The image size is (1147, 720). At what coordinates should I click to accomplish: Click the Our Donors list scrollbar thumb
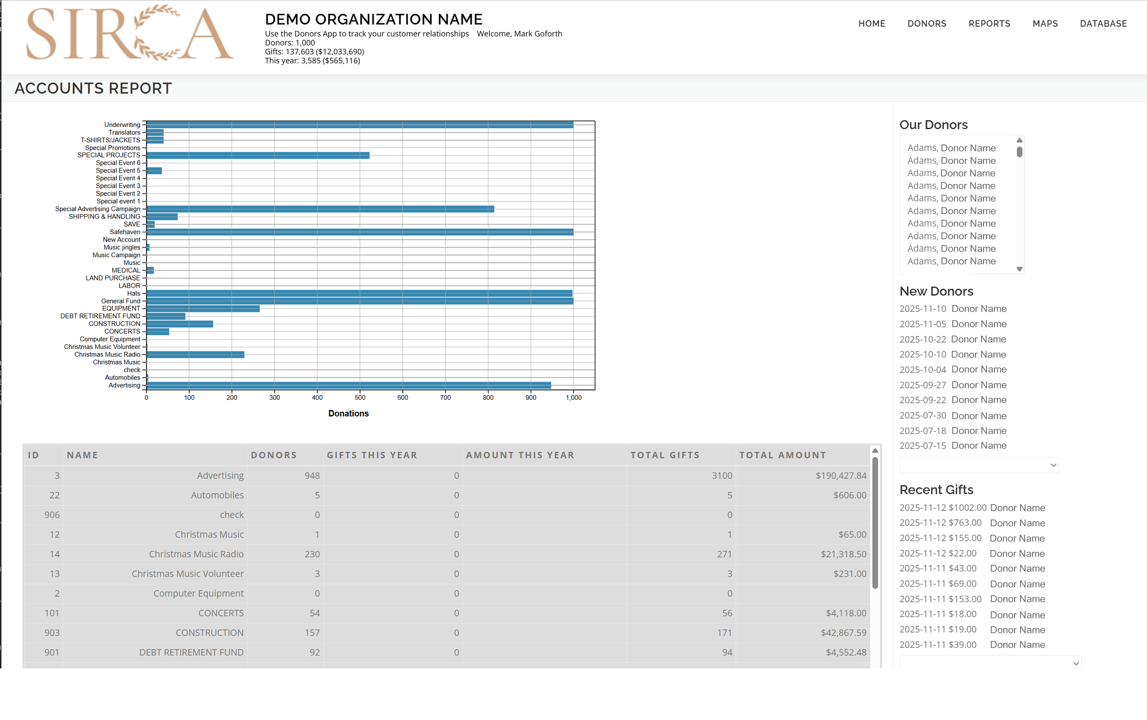coord(1019,152)
